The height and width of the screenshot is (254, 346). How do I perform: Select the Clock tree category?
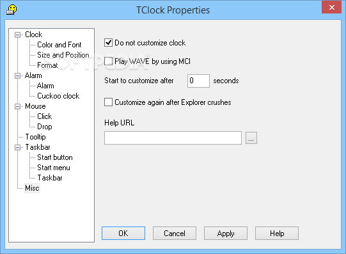pos(33,35)
